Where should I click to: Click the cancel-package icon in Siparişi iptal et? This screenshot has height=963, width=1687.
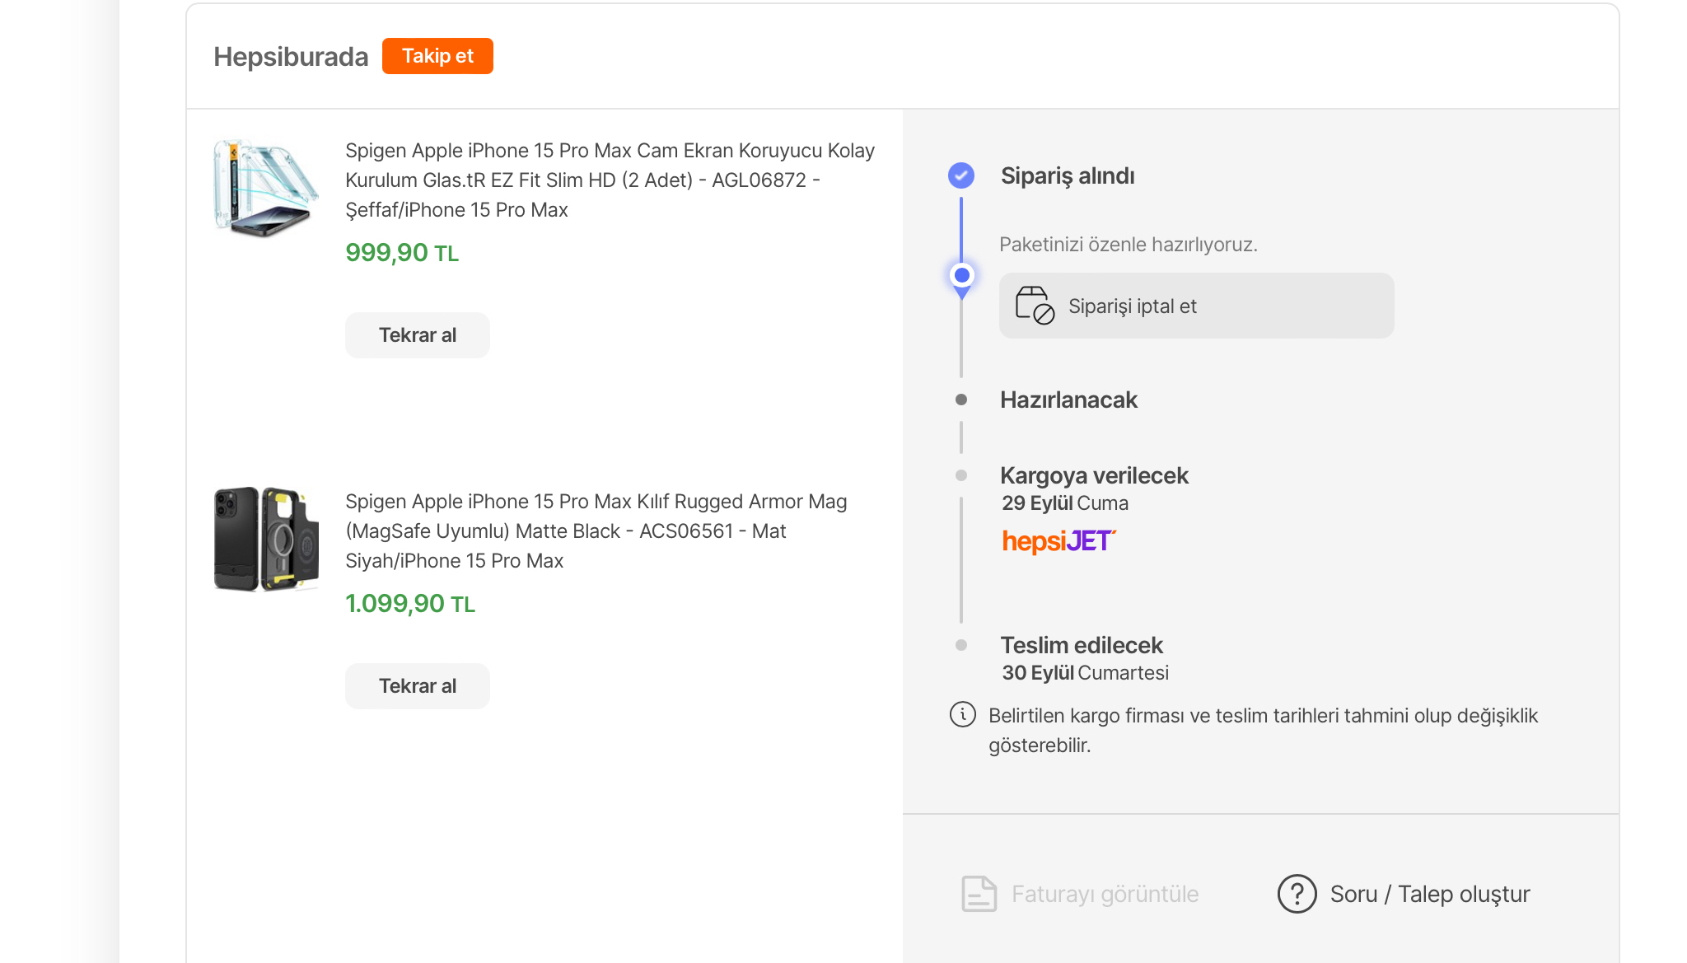1035,306
